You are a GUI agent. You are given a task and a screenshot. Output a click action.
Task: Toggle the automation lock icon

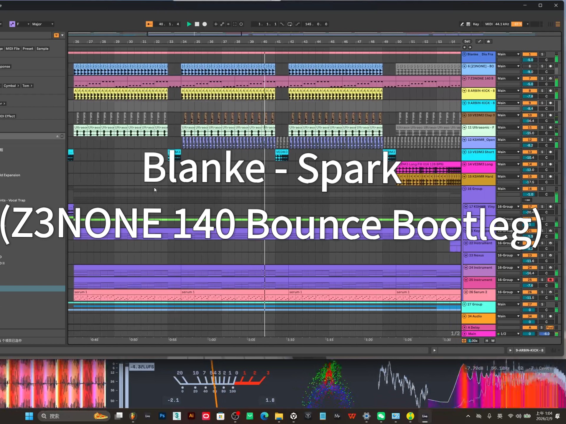[488, 42]
